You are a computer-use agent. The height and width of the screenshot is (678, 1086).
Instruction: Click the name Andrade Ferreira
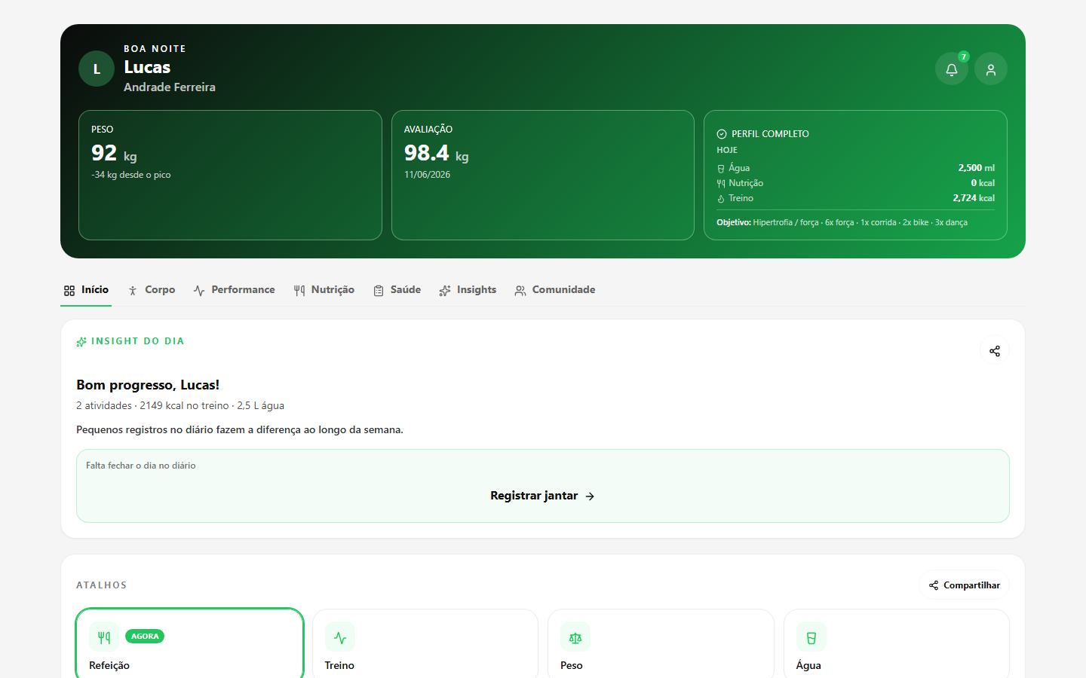[170, 87]
